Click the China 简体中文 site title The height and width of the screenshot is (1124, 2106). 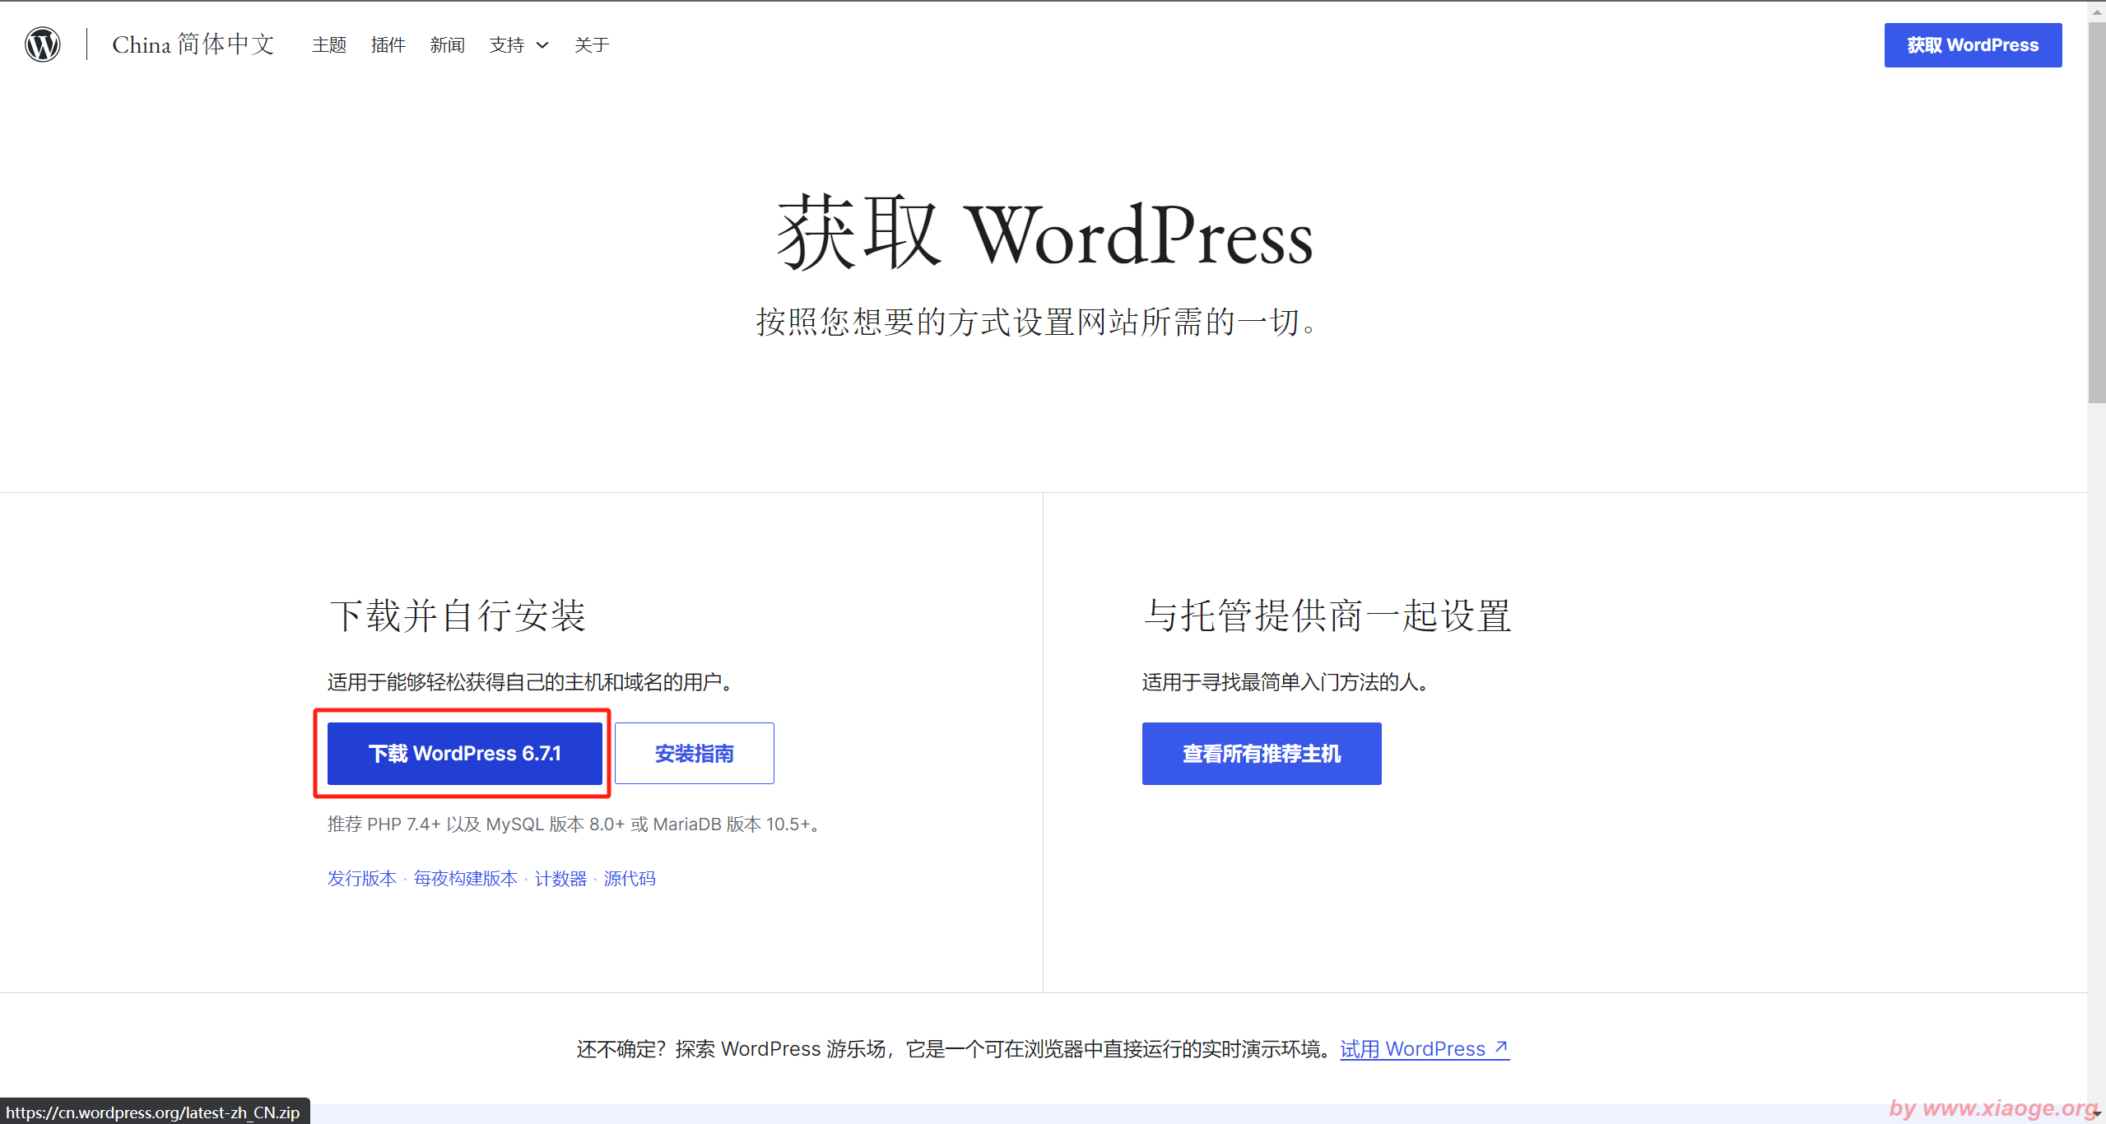(x=193, y=44)
